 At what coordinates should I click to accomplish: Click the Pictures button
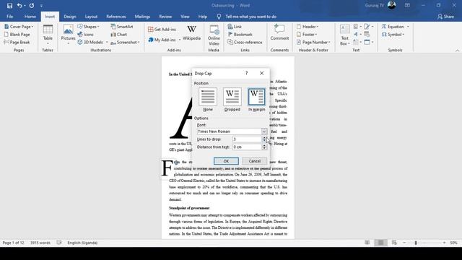coord(68,35)
